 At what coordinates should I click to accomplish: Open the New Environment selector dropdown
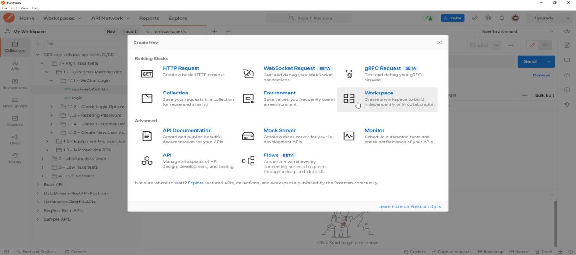[x=518, y=32]
